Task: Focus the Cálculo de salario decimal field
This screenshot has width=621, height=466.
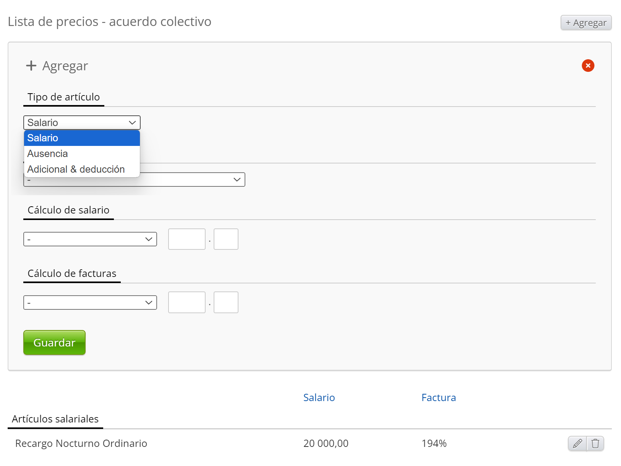Action: [226, 239]
